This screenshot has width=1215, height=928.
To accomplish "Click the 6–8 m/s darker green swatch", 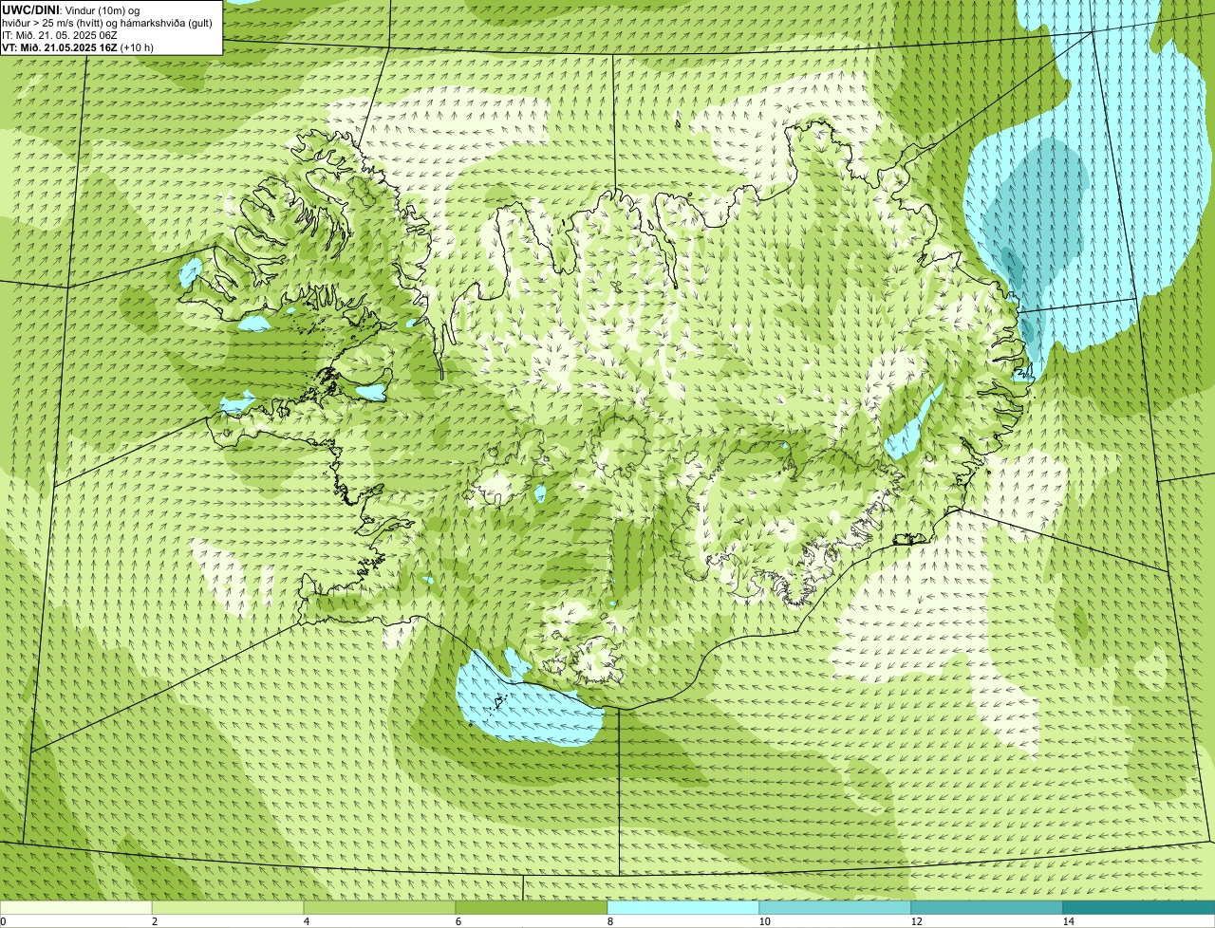I will click(532, 907).
